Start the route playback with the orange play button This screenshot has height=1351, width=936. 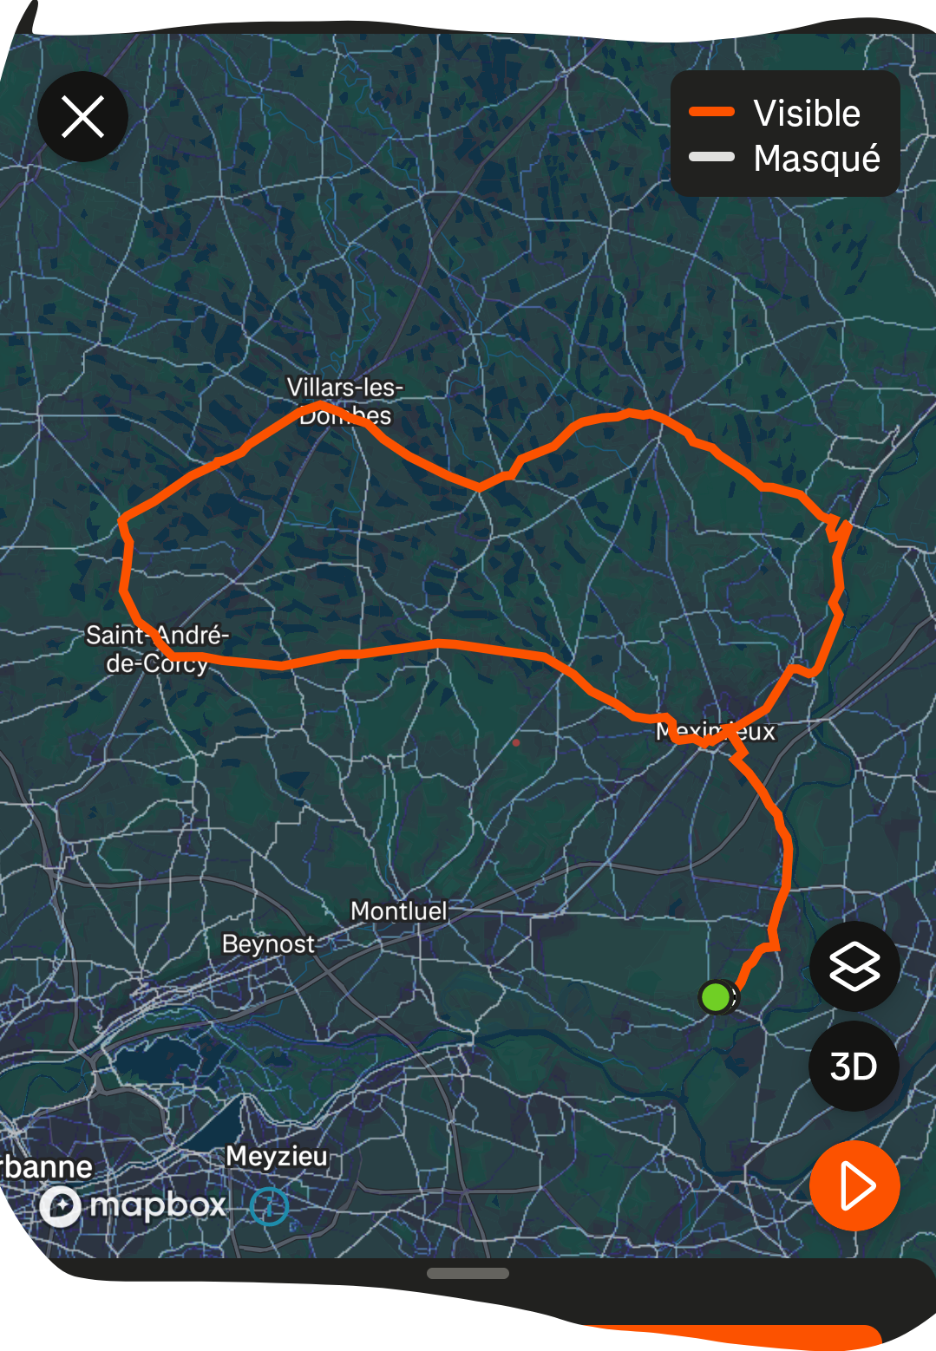click(x=854, y=1185)
